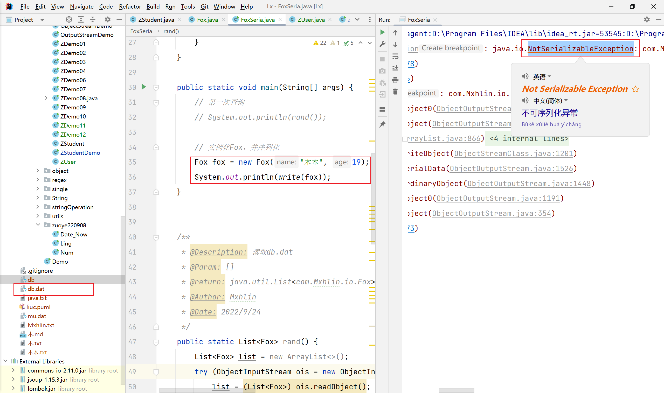This screenshot has height=393, width=664.
Task: Collapse the zuoye220908 folder
Action: pos(38,225)
